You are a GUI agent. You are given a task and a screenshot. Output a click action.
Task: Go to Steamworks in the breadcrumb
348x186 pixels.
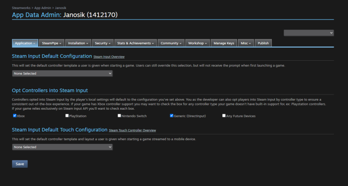(x=21, y=8)
